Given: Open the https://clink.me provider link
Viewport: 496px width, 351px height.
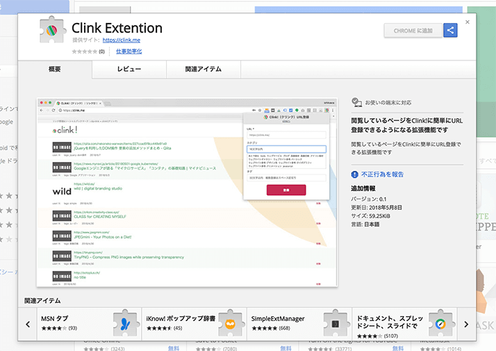Looking at the screenshot, I should [x=122, y=40].
